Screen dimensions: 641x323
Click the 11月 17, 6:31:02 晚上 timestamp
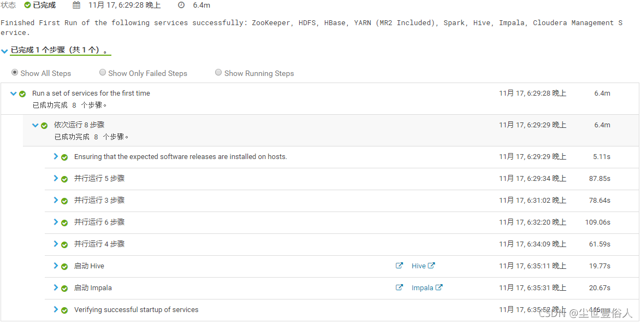pos(533,201)
